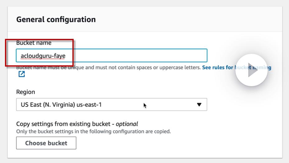
Task: Click the Bucket name label
Action: [x=34, y=43]
